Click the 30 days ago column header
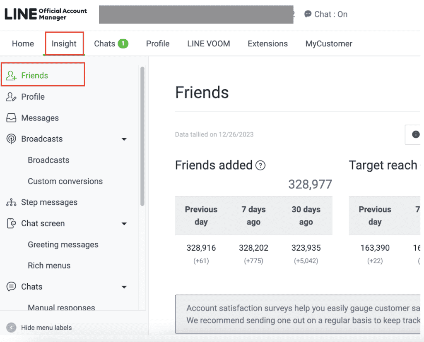This screenshot has width=424, height=342. click(306, 215)
